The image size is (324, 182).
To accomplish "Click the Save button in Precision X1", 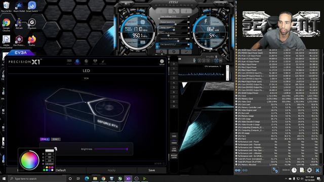I will point(152,170).
